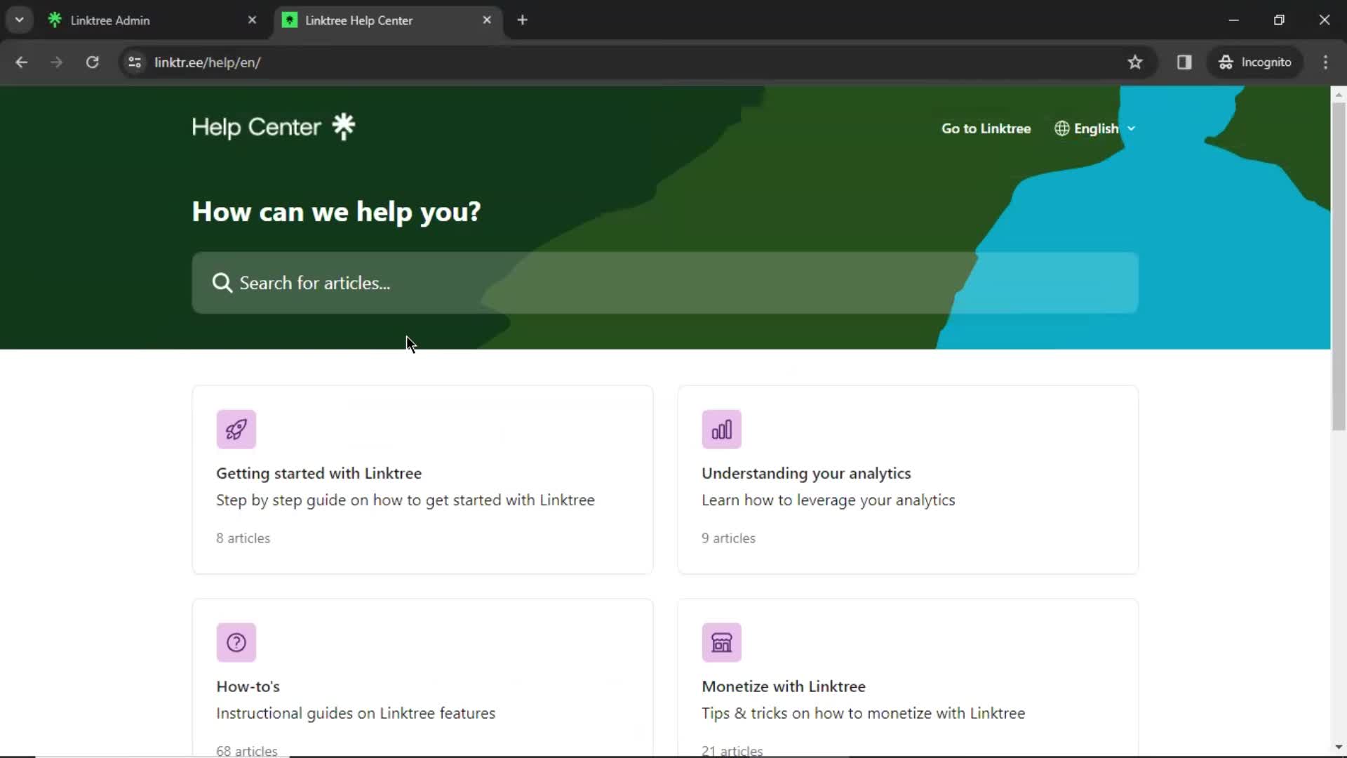Screen dimensions: 1347x758
Task: Close the Linktree Help Center tab
Action: click(x=487, y=20)
